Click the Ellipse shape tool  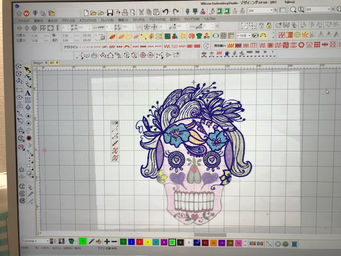pyautogui.click(x=19, y=97)
